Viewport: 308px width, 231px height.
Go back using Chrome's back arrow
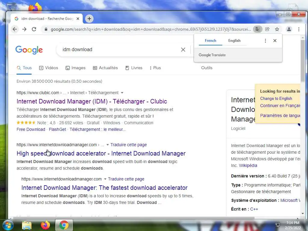(x=15, y=29)
